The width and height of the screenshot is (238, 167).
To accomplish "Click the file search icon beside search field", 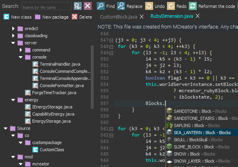I will click(78, 6).
